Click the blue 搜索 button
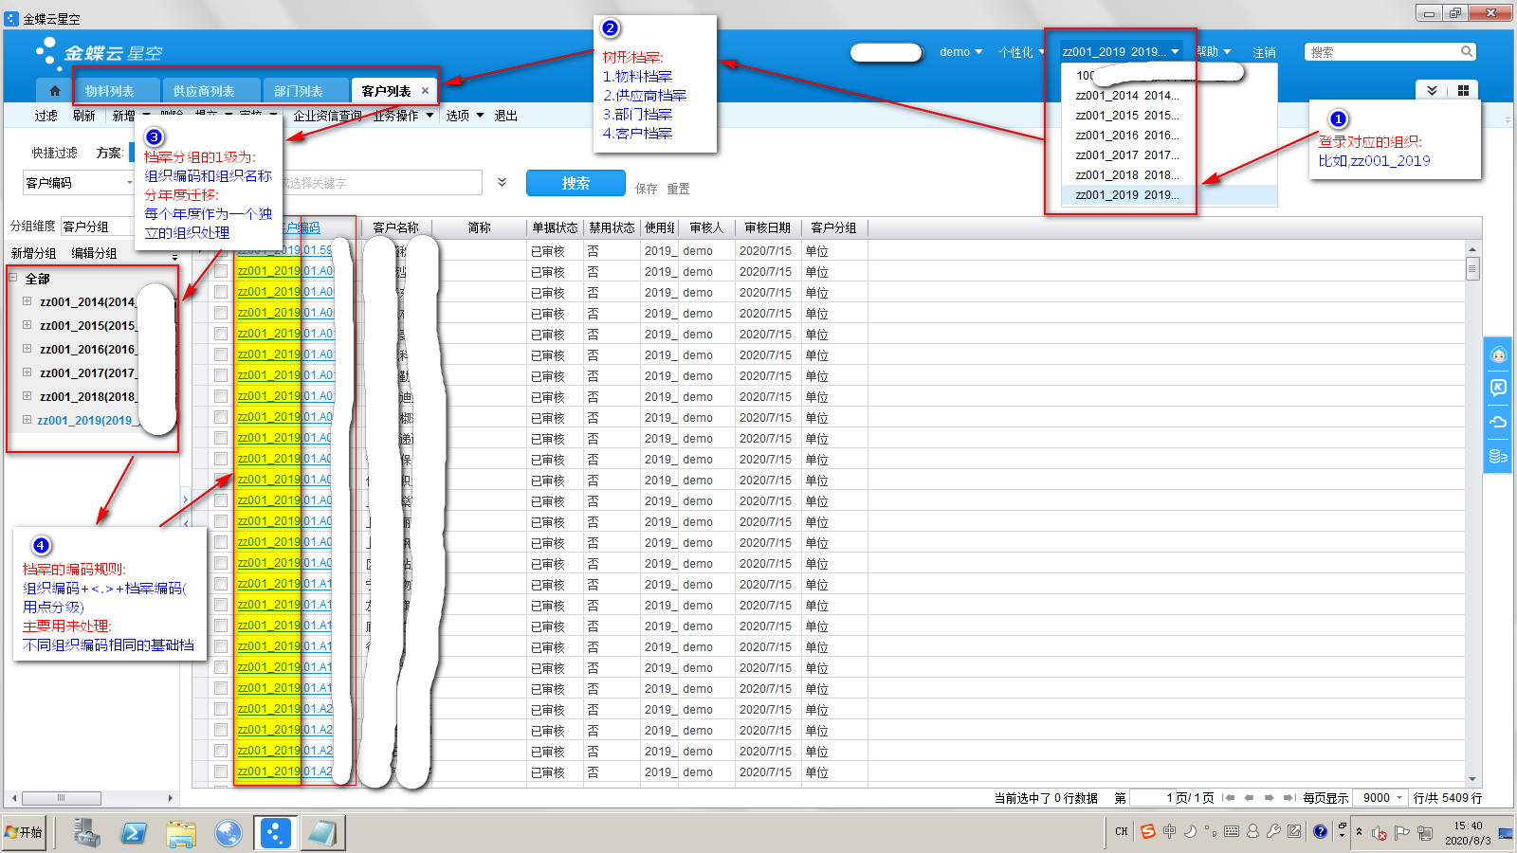 click(576, 183)
